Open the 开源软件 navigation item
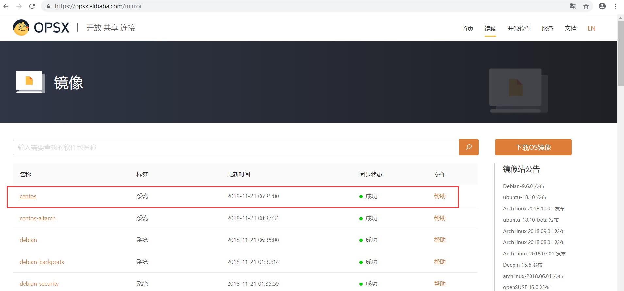This screenshot has height=291, width=624. tap(519, 29)
